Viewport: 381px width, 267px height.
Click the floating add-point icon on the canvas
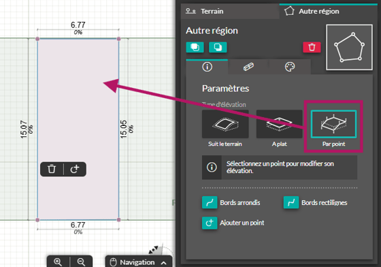click(75, 169)
